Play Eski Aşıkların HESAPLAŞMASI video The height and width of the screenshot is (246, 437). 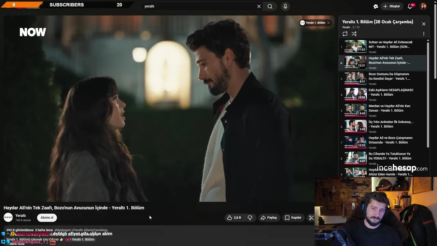pyautogui.click(x=382, y=95)
